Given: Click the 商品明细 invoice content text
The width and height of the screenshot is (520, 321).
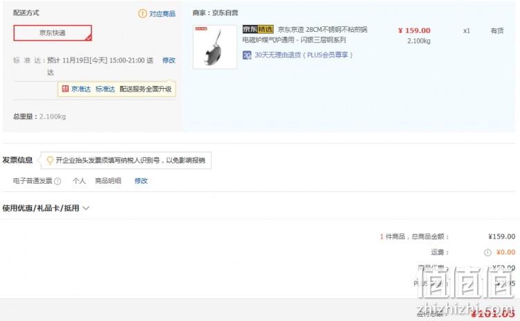Looking at the screenshot, I should click(x=108, y=181).
